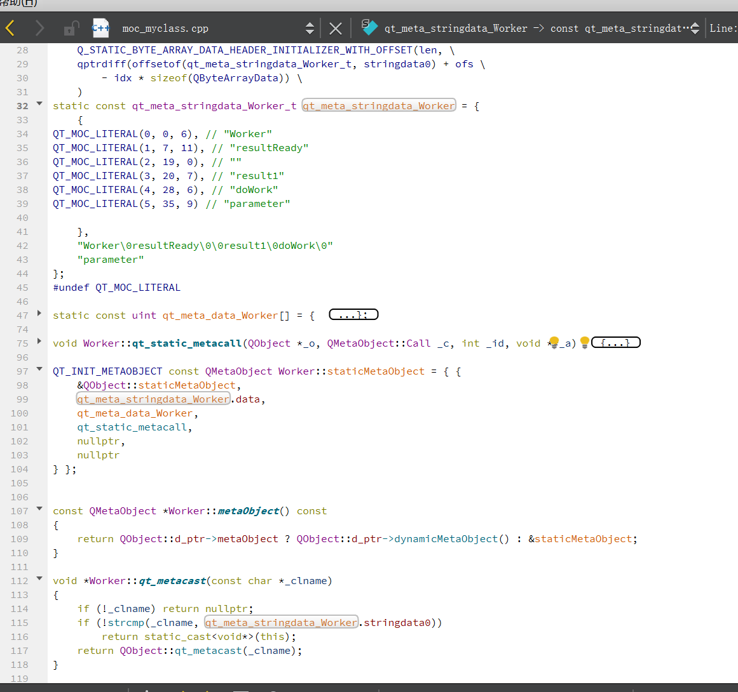Click line number 97 in gutter
The width and height of the screenshot is (738, 692).
pos(22,371)
